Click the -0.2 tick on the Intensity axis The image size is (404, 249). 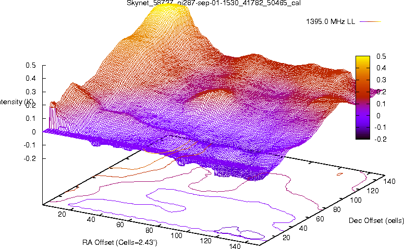pyautogui.click(x=30, y=158)
